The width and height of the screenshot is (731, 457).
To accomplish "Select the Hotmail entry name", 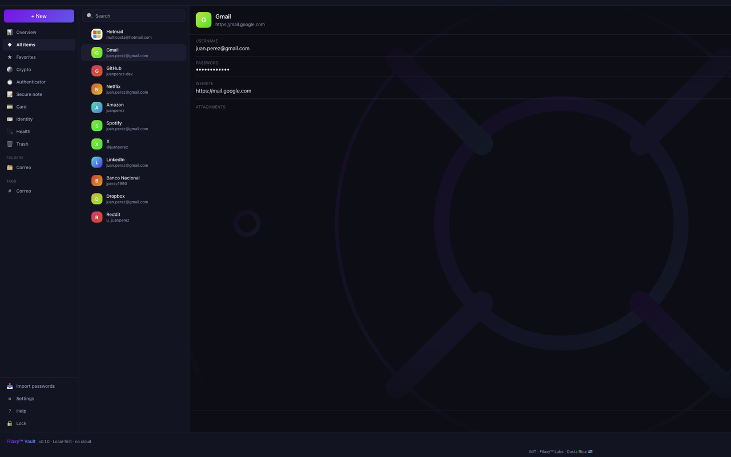I will [114, 32].
